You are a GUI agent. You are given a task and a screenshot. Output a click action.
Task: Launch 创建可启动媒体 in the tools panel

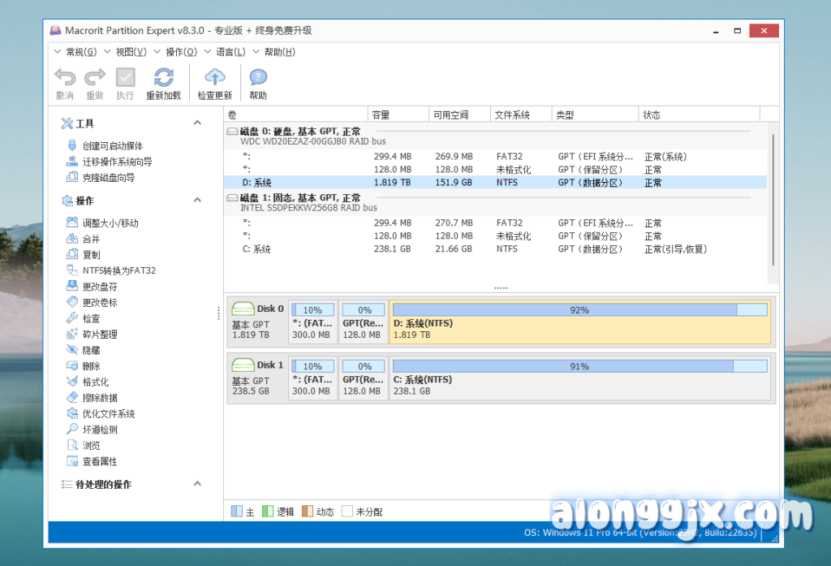112,146
